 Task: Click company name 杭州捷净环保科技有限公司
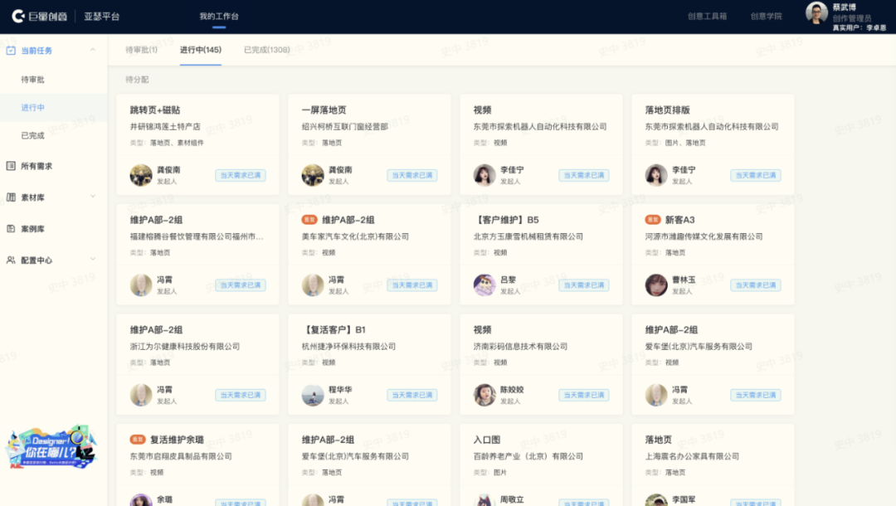348,346
